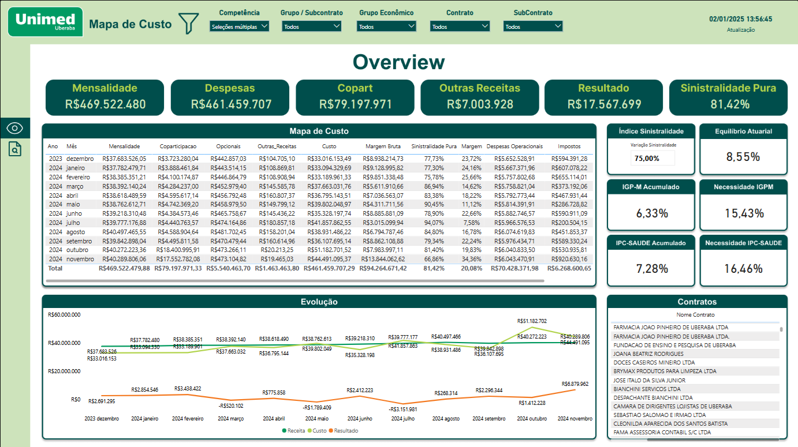The width and height of the screenshot is (798, 447).
Task: Sort by the Sinistralidade Pura column header
Action: [434, 147]
